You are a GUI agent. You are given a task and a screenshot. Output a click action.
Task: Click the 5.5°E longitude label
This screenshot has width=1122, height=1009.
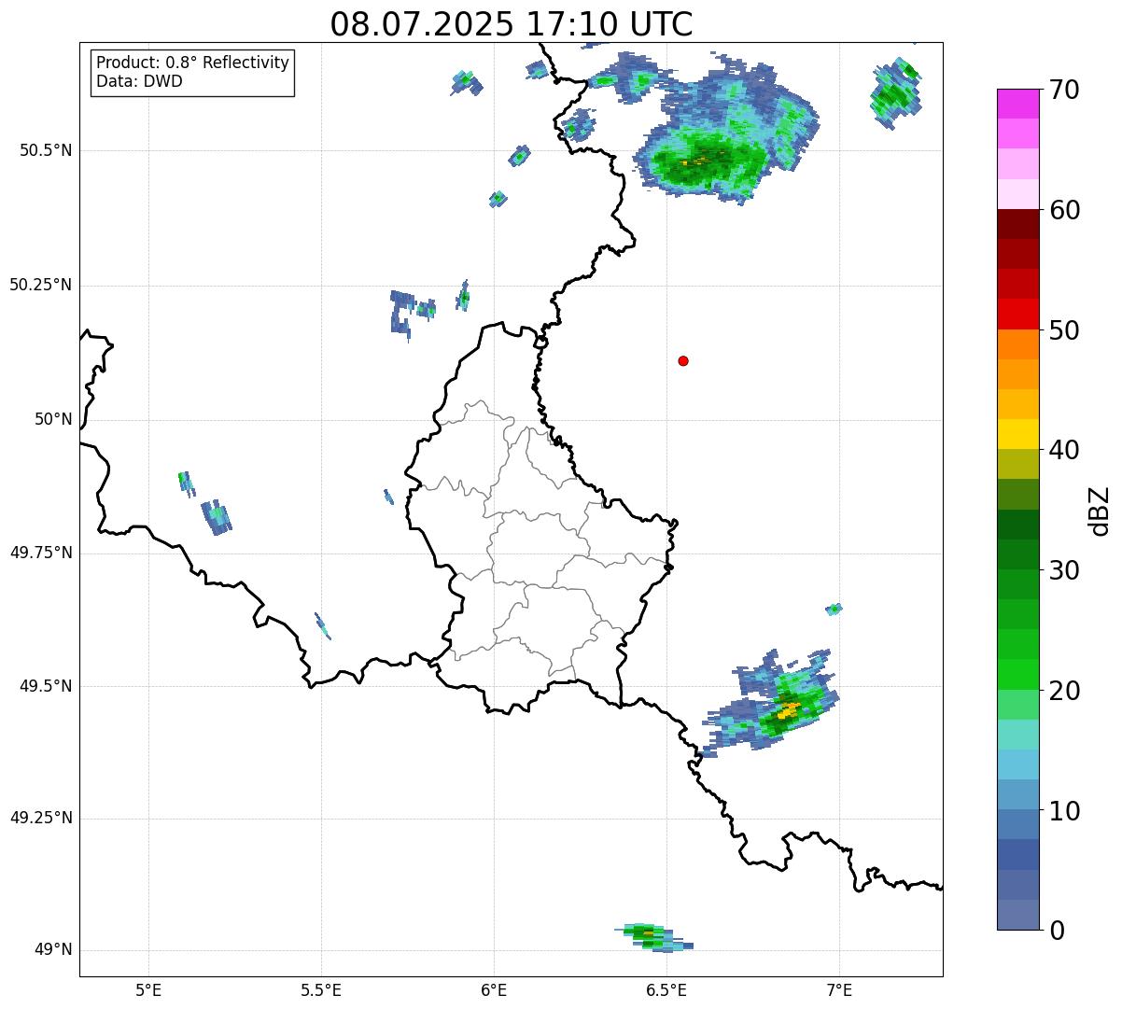(321, 989)
